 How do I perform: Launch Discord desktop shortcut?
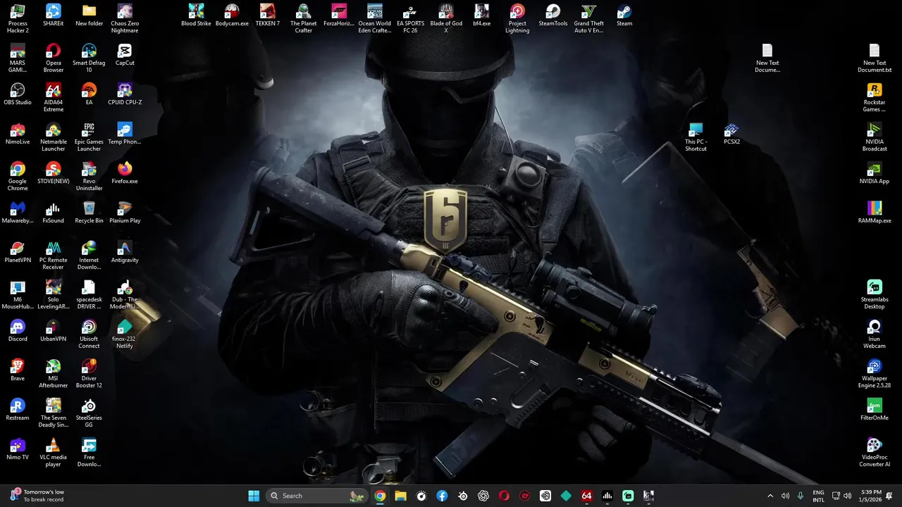pos(18,330)
